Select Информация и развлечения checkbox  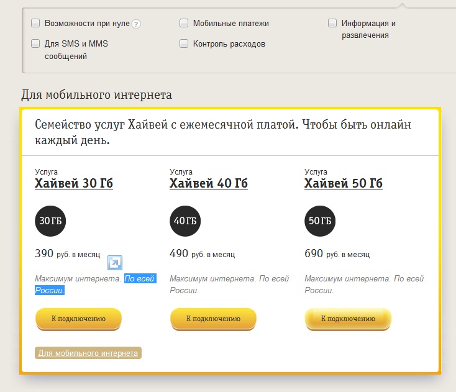332,23
